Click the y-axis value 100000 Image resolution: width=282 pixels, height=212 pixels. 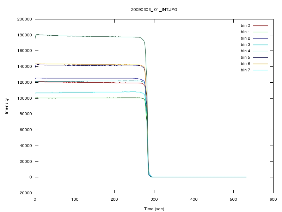coord(25,98)
